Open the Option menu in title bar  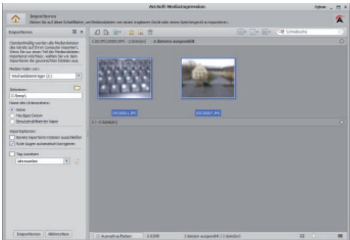tap(320, 7)
